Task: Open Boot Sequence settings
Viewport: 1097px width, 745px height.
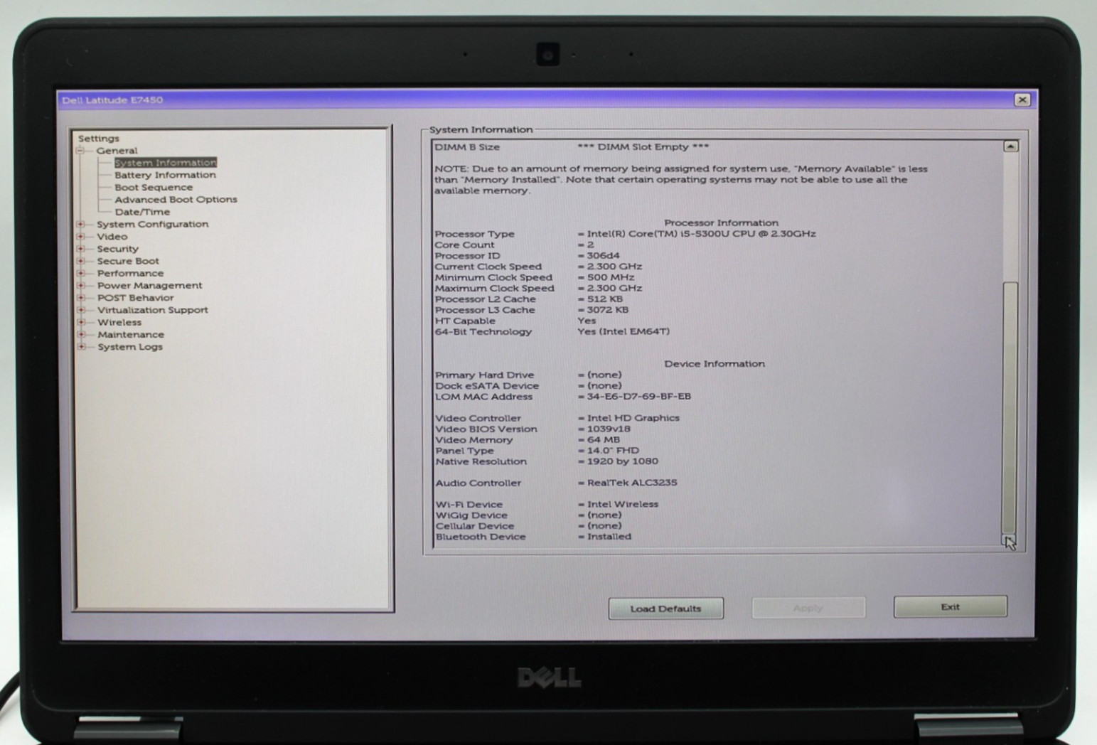Action: click(x=154, y=188)
